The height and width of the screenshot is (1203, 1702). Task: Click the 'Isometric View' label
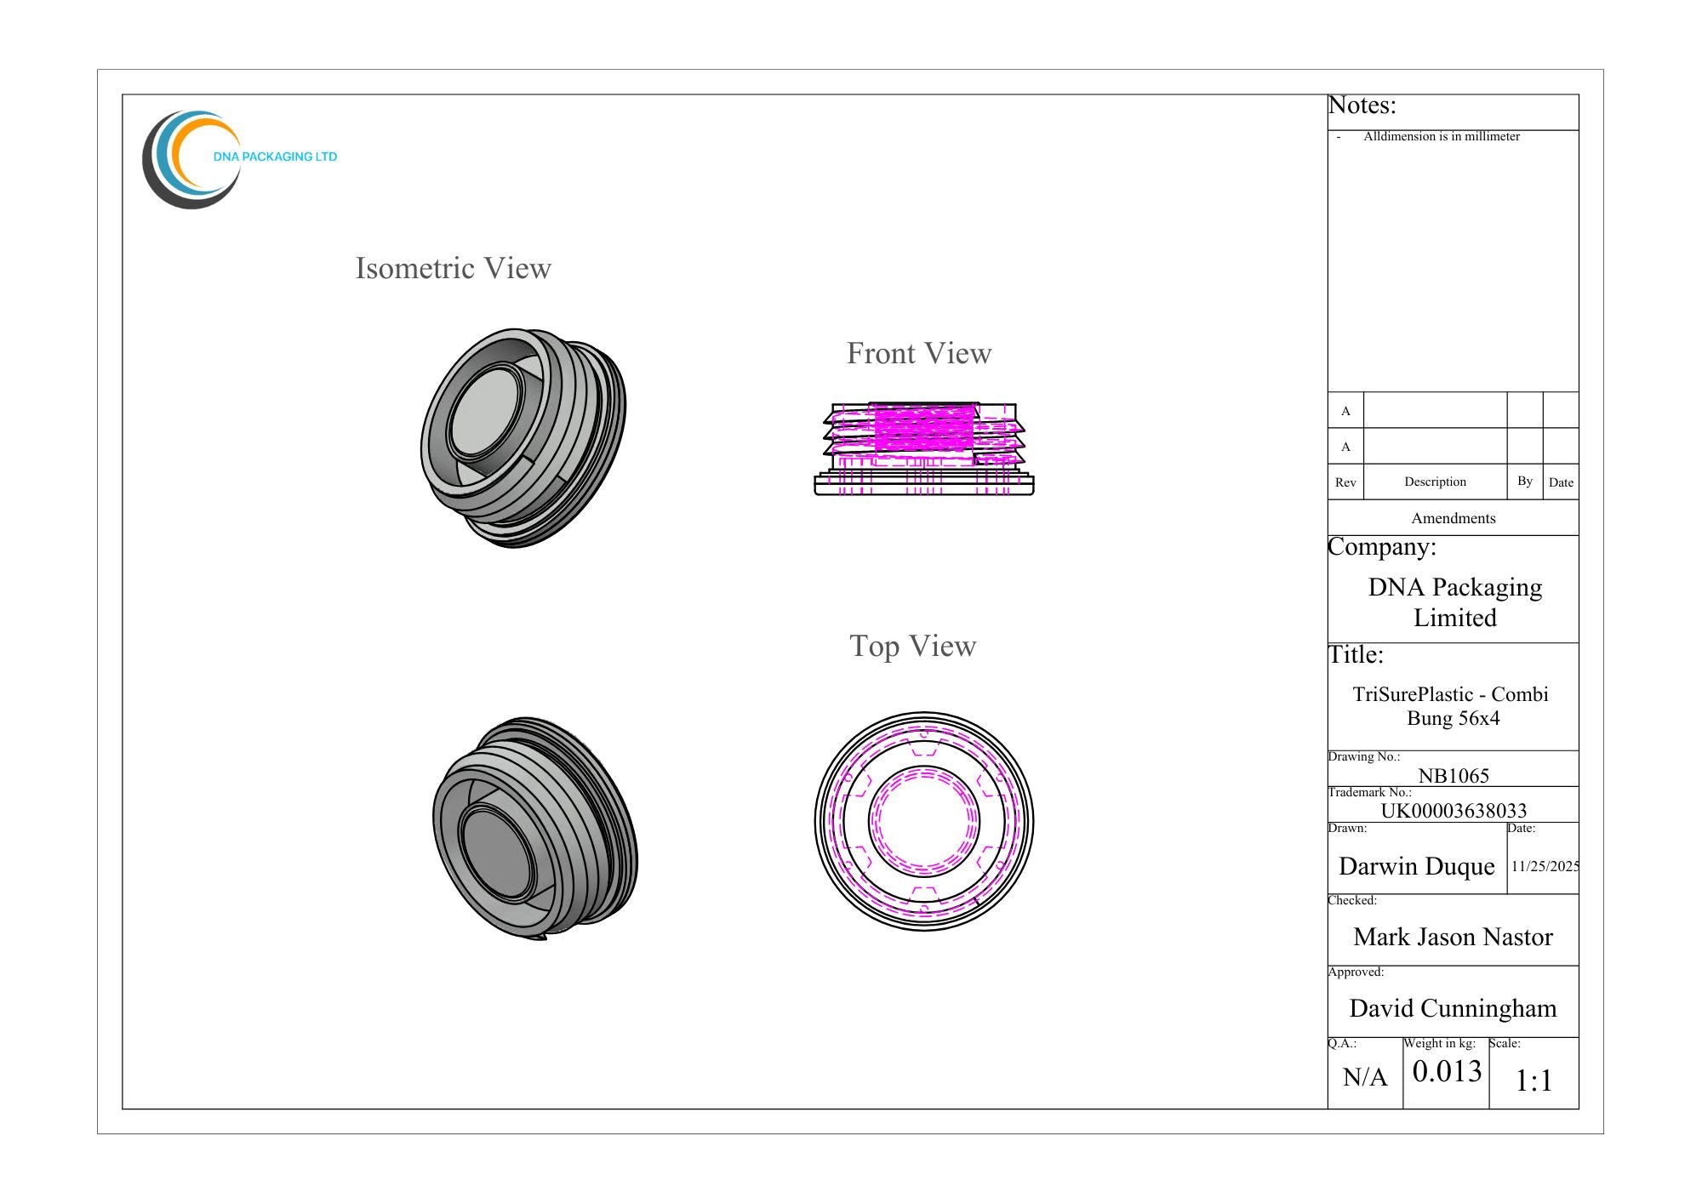[454, 268]
